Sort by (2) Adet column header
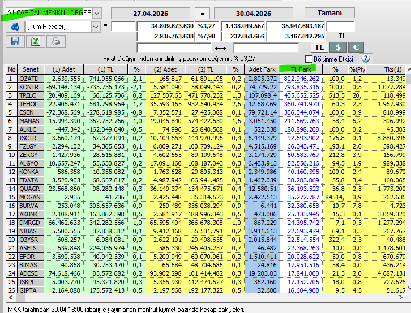The width and height of the screenshot is (411, 313). pos(165,69)
